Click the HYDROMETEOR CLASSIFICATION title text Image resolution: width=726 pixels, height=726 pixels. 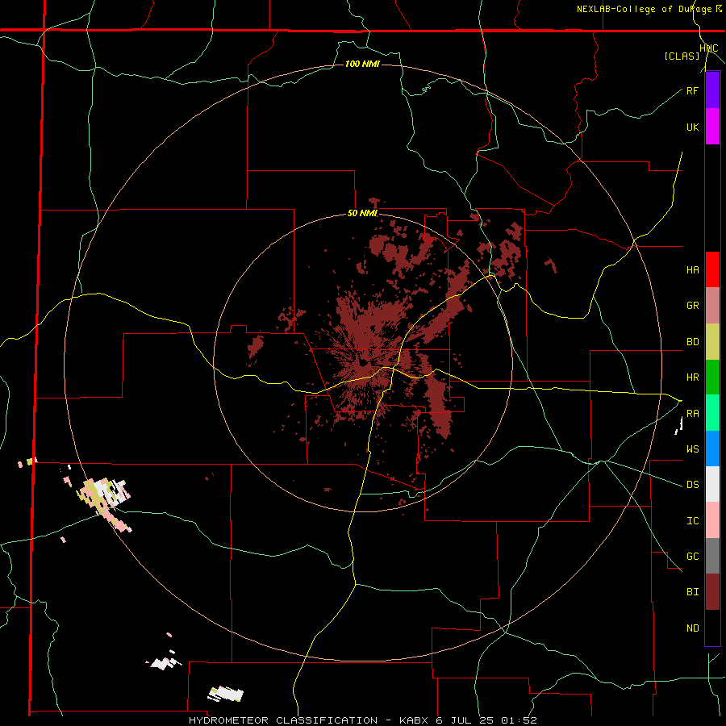[x=283, y=720]
